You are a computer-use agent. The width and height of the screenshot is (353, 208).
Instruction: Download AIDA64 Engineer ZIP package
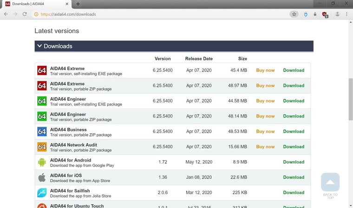click(294, 116)
